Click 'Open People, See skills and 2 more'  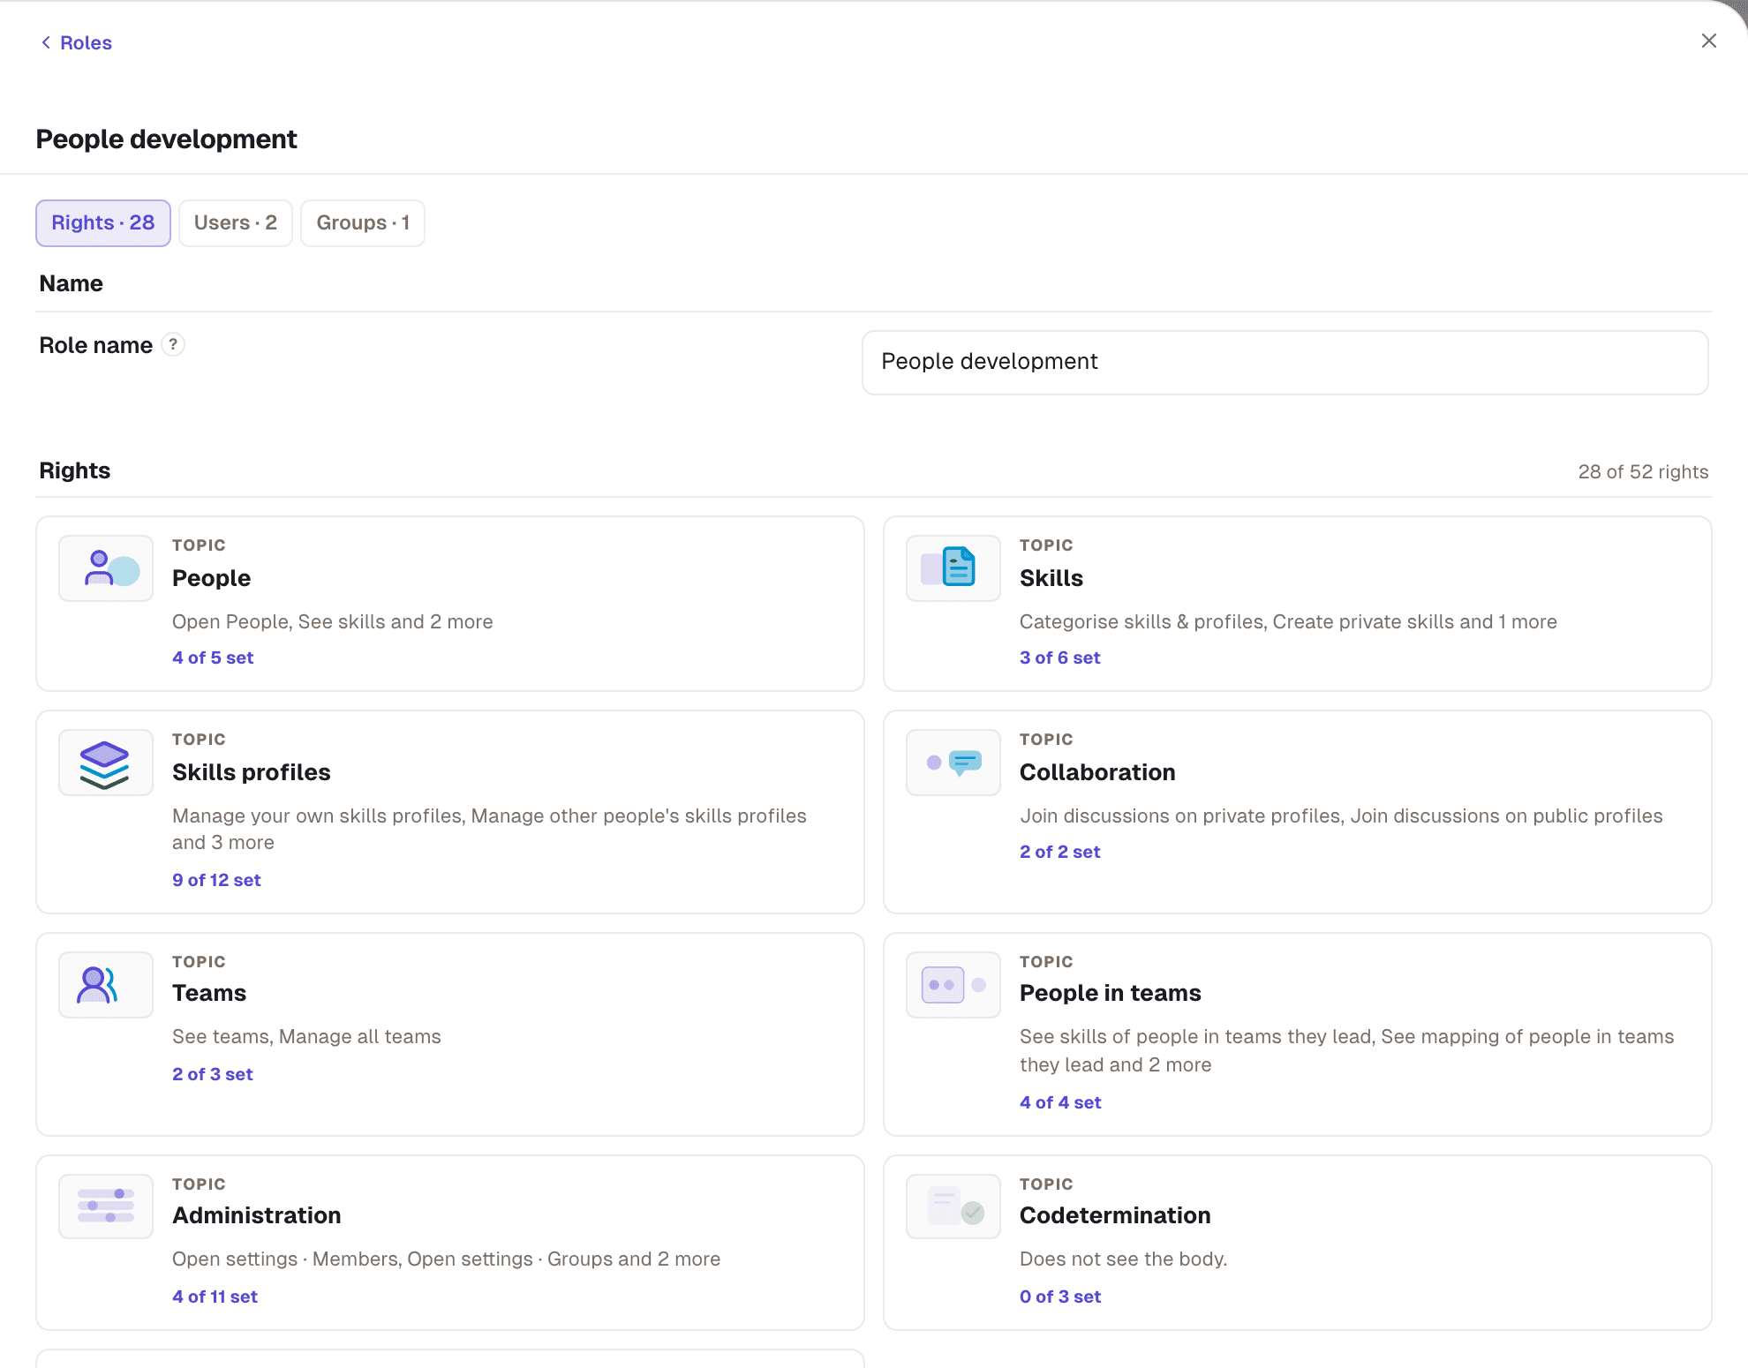pyautogui.click(x=332, y=622)
